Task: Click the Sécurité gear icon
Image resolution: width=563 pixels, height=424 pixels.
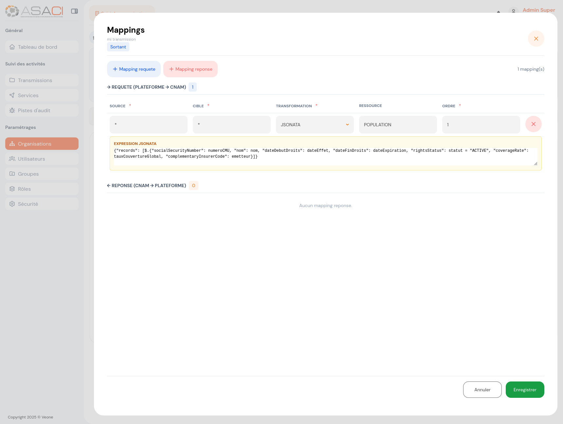Action: pyautogui.click(x=12, y=204)
